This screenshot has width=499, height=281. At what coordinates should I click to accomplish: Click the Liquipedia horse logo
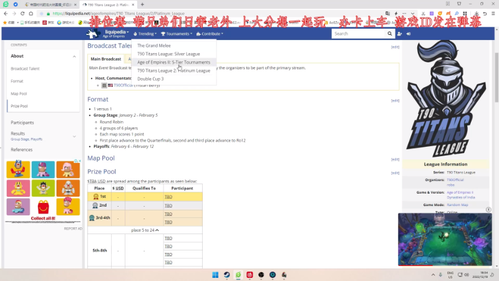pyautogui.click(x=93, y=34)
